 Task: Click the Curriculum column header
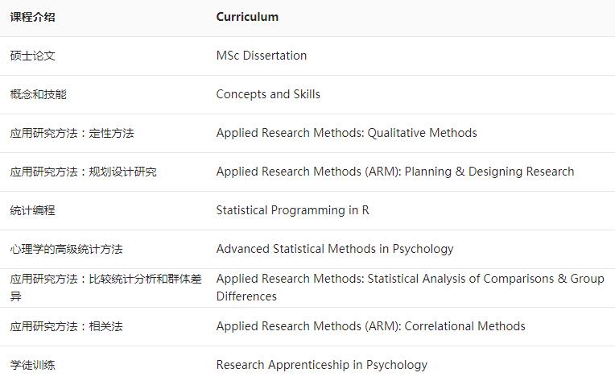click(247, 17)
